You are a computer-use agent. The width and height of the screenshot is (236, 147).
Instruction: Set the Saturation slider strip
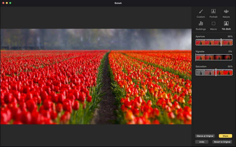(214, 72)
